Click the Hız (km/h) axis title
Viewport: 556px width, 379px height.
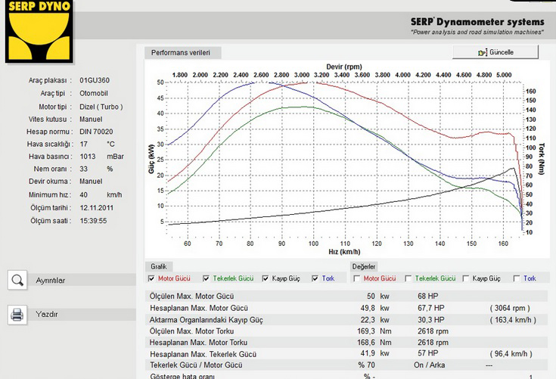tap(344, 252)
